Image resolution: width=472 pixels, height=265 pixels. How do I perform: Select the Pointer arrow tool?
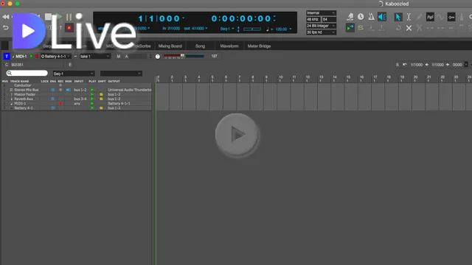click(x=398, y=17)
